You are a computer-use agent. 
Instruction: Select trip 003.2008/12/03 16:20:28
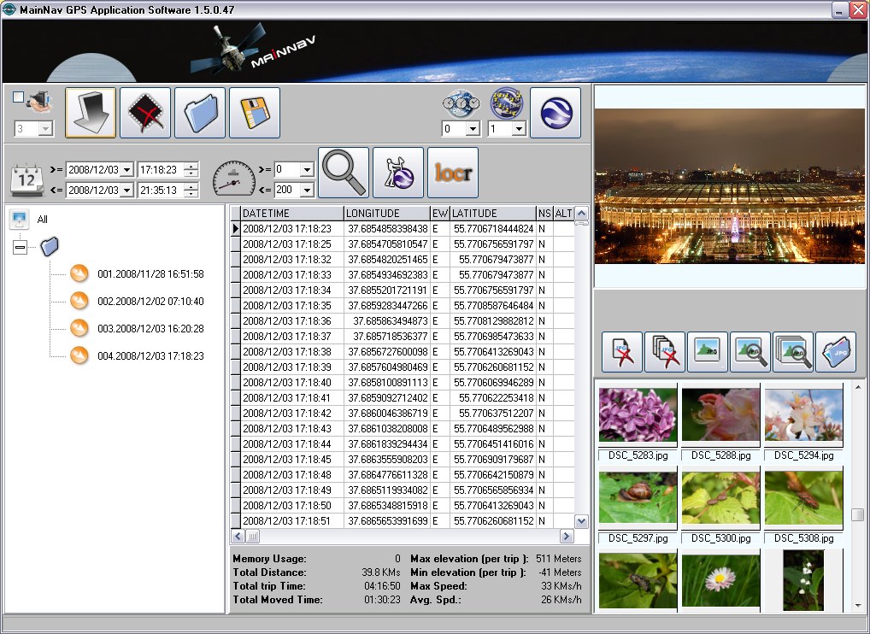150,329
